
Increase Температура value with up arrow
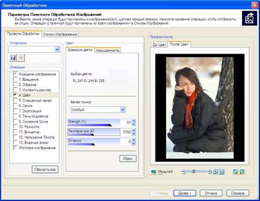coord(134,131)
